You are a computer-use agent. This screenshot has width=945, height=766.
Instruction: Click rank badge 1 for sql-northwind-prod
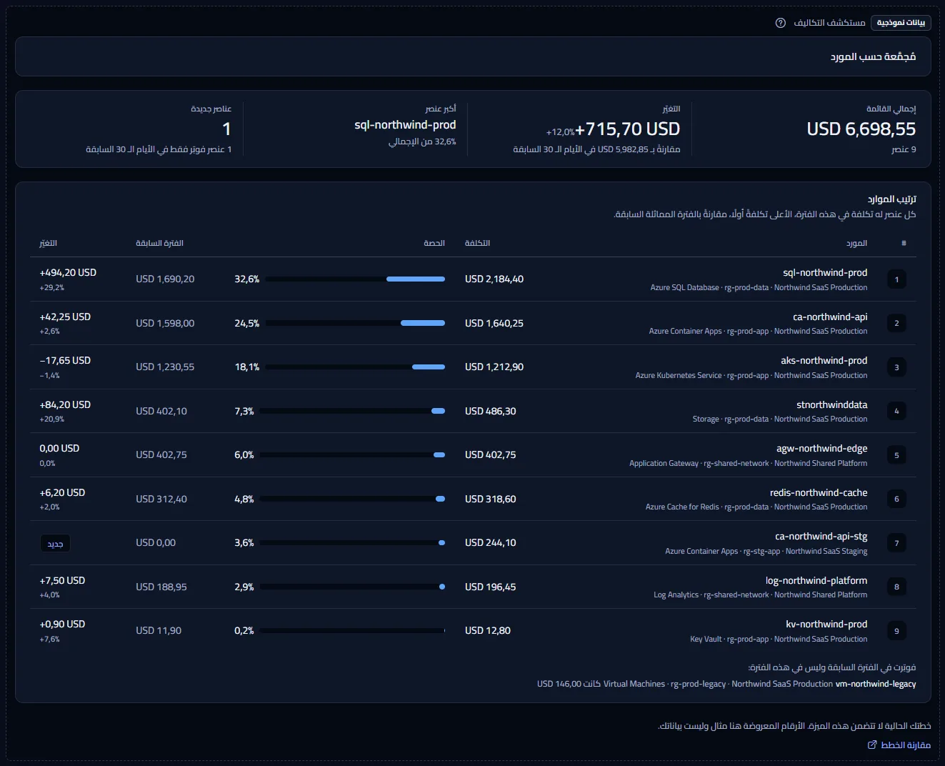(896, 279)
